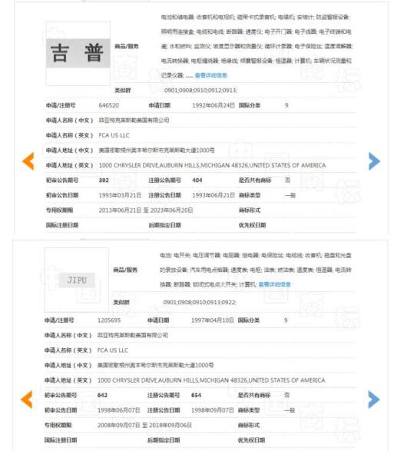The width and height of the screenshot is (394, 451).
Task: Click English address in the JIPU record
Action: [x=211, y=380]
